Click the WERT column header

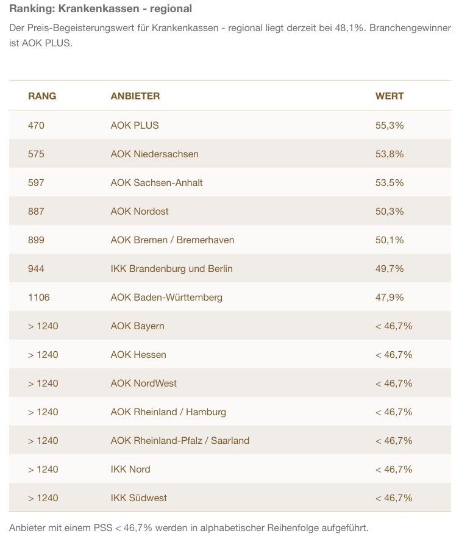(390, 96)
